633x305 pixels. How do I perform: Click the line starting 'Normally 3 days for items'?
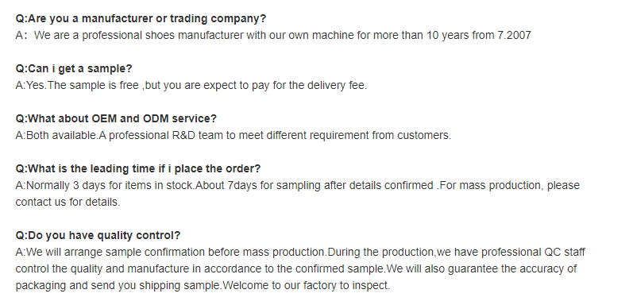[298, 185]
